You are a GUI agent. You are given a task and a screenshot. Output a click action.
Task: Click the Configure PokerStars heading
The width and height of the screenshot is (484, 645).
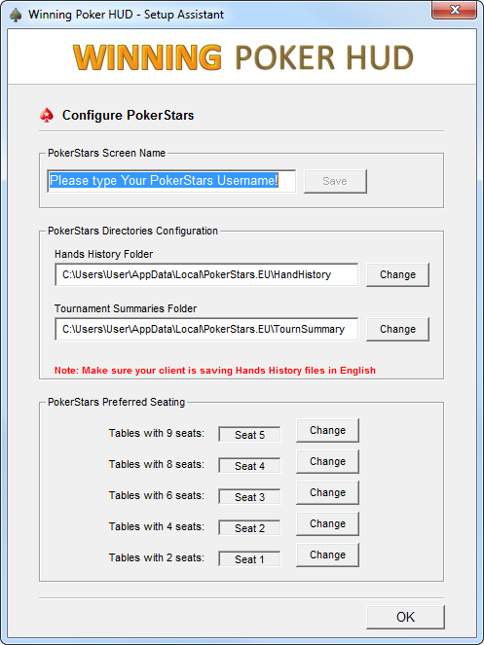[129, 115]
